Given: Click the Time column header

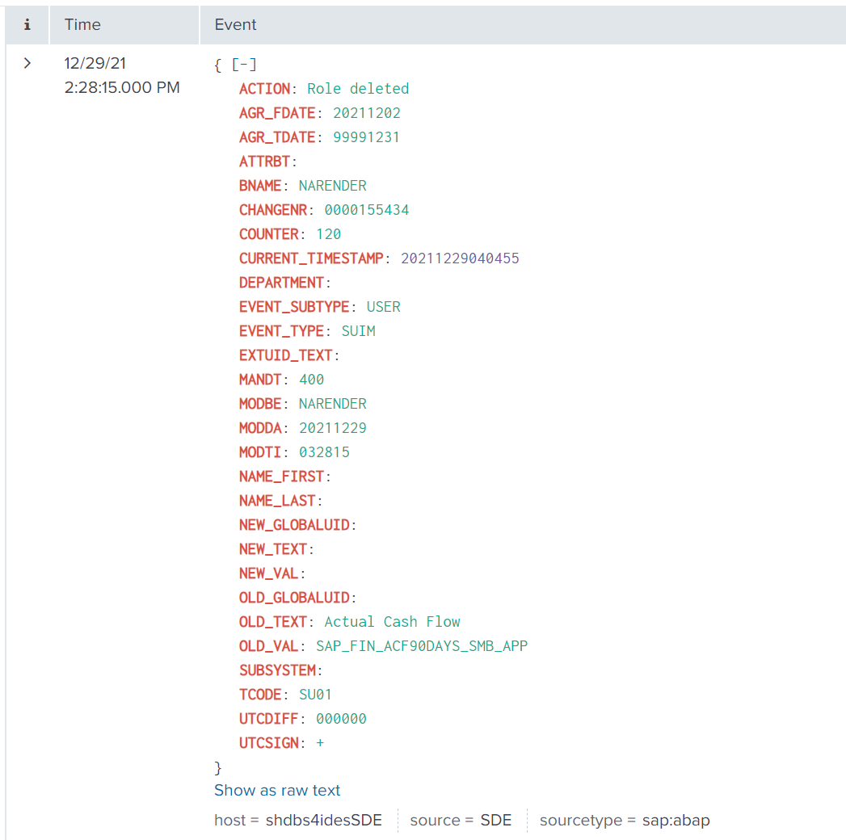Looking at the screenshot, I should (x=82, y=25).
